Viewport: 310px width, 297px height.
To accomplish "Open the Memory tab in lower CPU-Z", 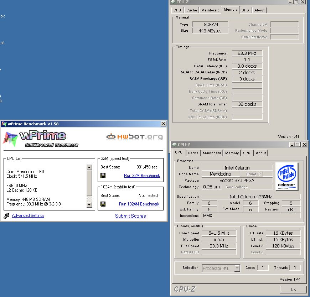I will coord(232,153).
